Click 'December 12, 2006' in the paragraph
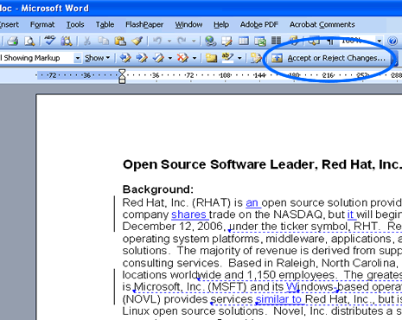The width and height of the screenshot is (402, 320). (x=172, y=227)
